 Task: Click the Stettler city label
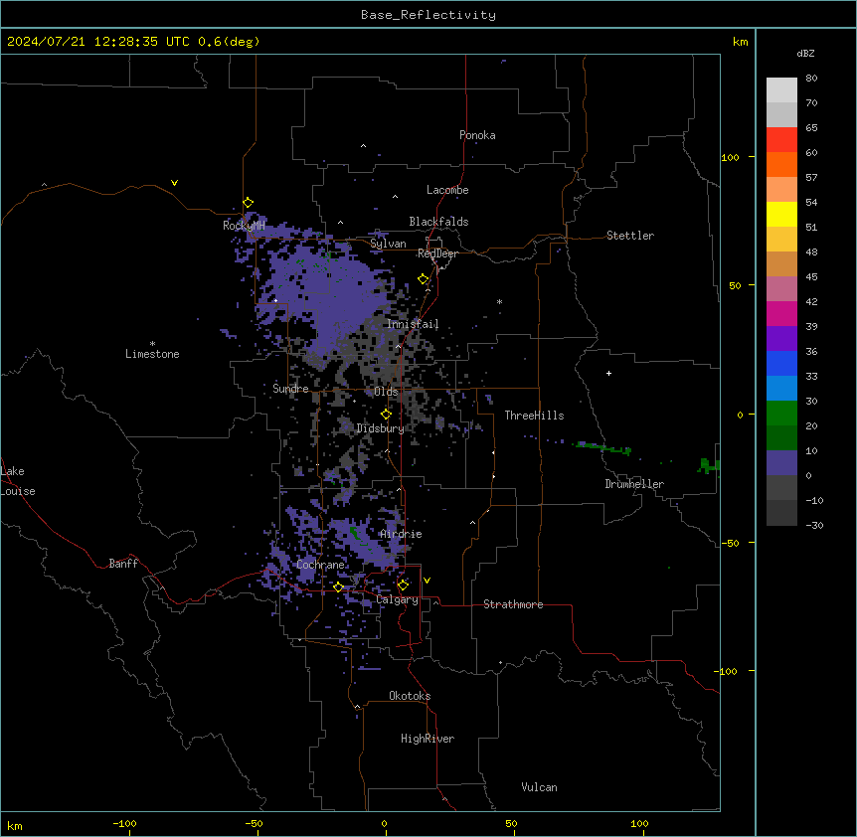pyautogui.click(x=630, y=236)
